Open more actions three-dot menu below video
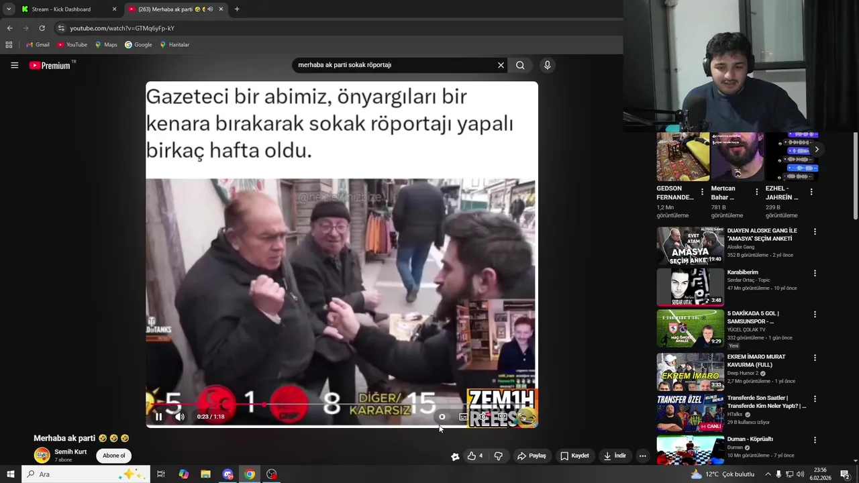The image size is (859, 483). tap(642, 456)
